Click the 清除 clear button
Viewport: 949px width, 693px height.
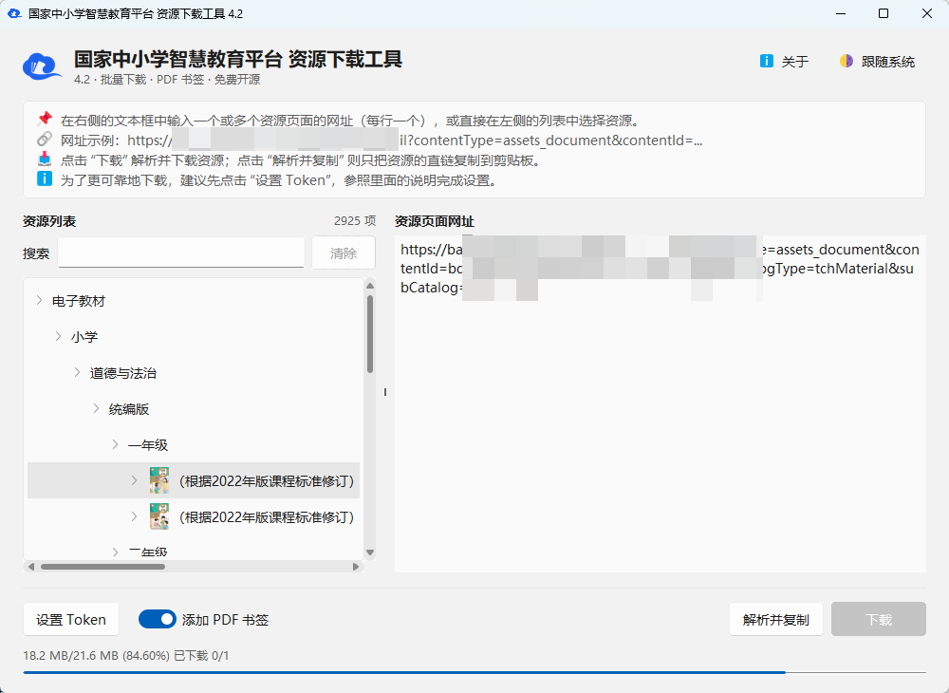[344, 253]
